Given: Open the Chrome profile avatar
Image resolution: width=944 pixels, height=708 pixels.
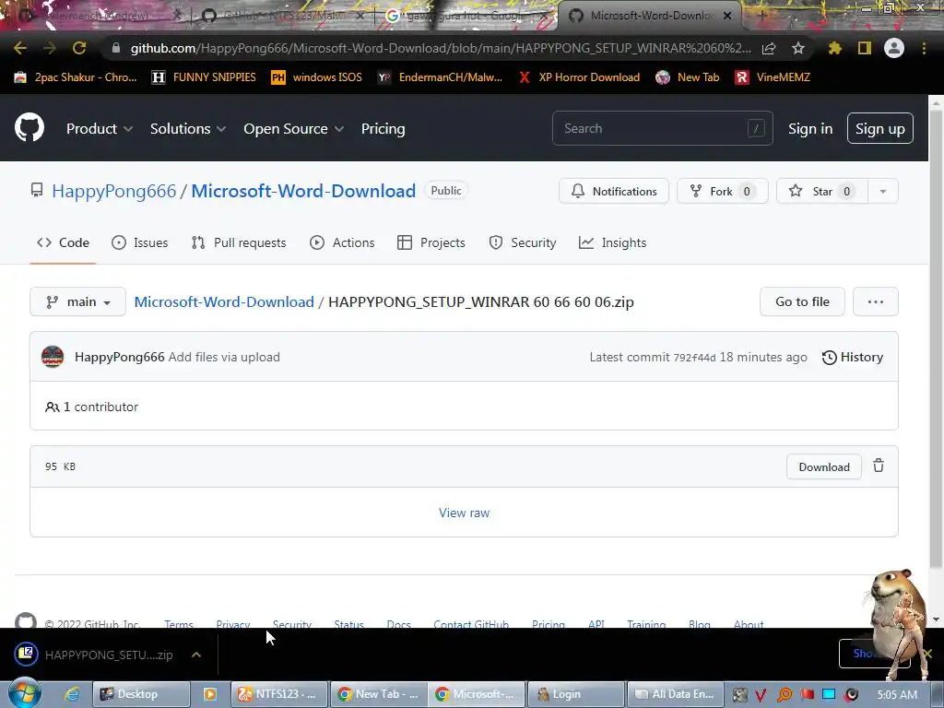Looking at the screenshot, I should tap(894, 48).
